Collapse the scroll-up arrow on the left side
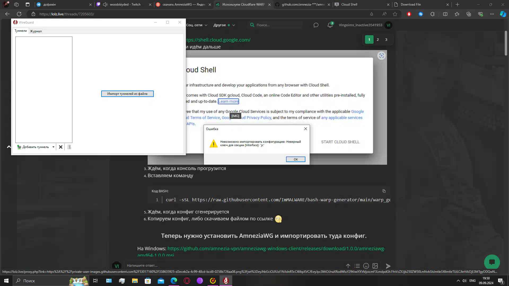The image size is (509, 286). [9, 147]
